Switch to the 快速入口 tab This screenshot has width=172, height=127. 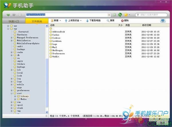point(13,21)
